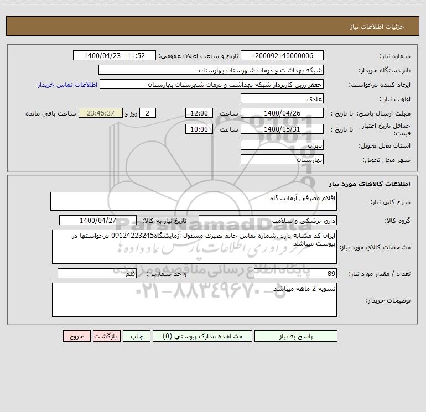Screen dimensions: 426x412
Task: Click the need date field 1400/04/27
Action: (98, 220)
